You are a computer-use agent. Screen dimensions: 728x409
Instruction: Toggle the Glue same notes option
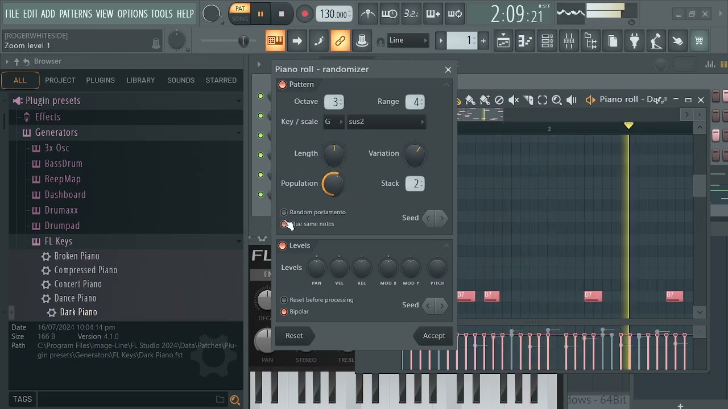click(x=284, y=224)
